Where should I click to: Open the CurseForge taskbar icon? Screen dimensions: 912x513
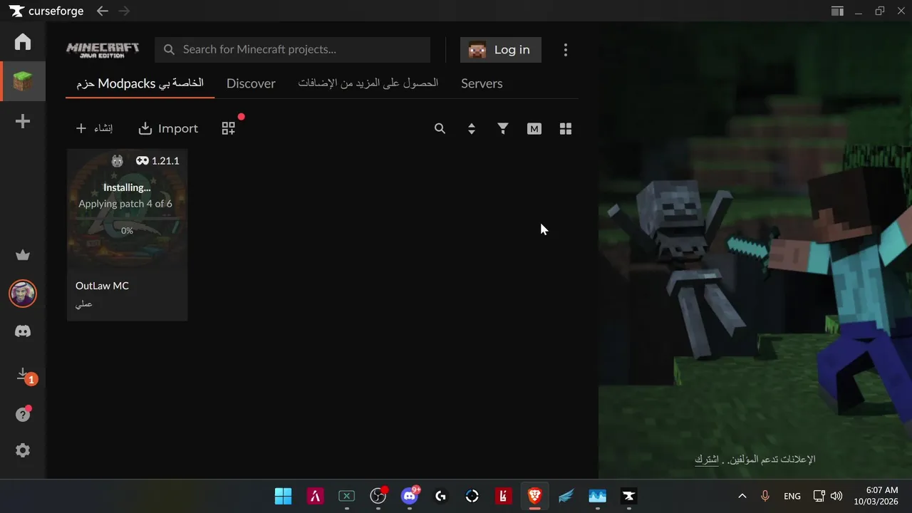(x=628, y=496)
